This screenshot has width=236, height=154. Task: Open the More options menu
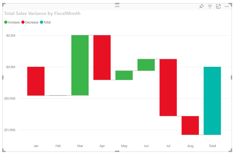(227, 6)
